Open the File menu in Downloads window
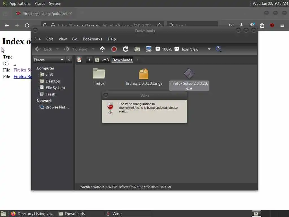This screenshot has height=217, width=289. click(38, 39)
